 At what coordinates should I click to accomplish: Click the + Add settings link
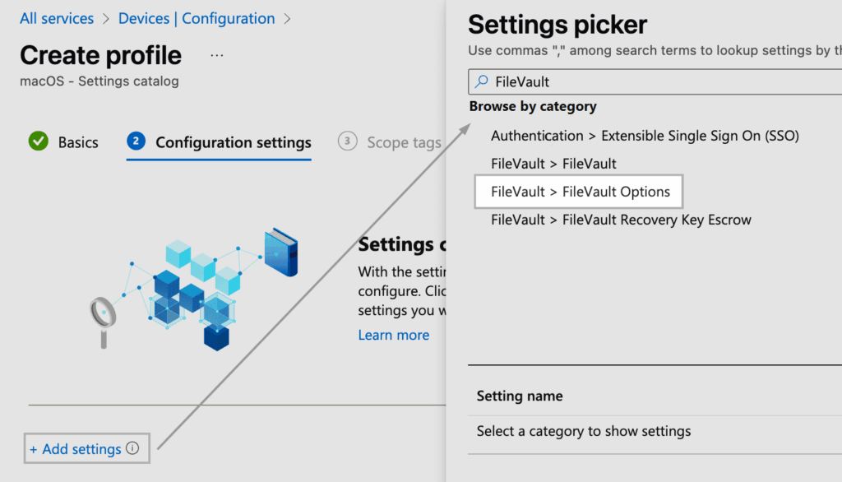[x=76, y=449]
